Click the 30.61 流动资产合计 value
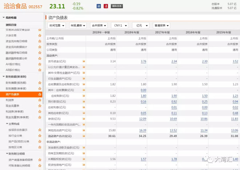This screenshot has height=170, width=240. 112,136
